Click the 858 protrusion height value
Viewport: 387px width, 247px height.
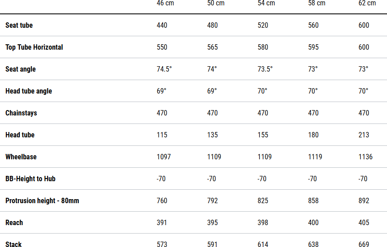tap(314, 200)
